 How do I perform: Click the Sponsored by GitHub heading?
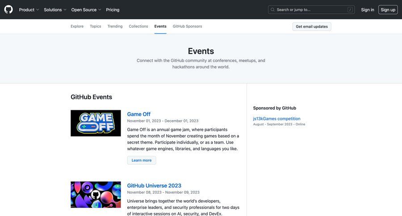[275, 108]
